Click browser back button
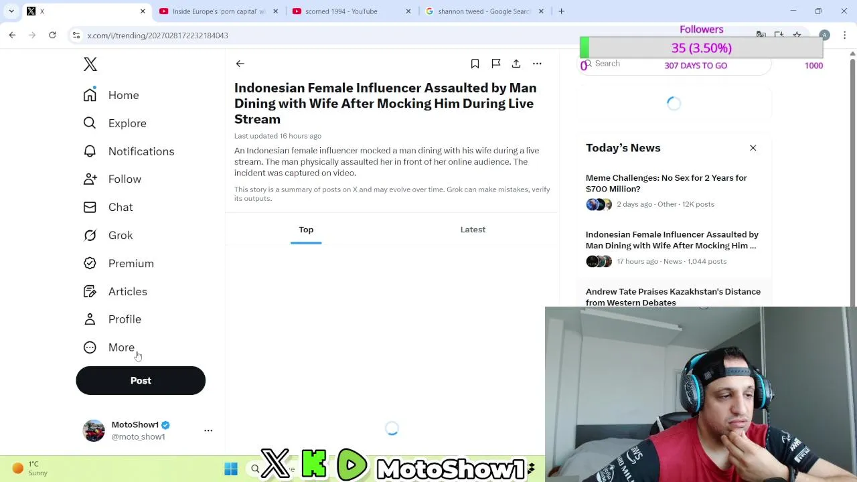This screenshot has height=482, width=857. tap(12, 35)
